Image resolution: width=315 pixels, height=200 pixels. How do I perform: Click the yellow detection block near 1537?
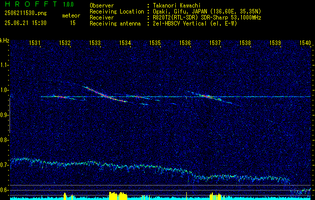tap(215, 196)
